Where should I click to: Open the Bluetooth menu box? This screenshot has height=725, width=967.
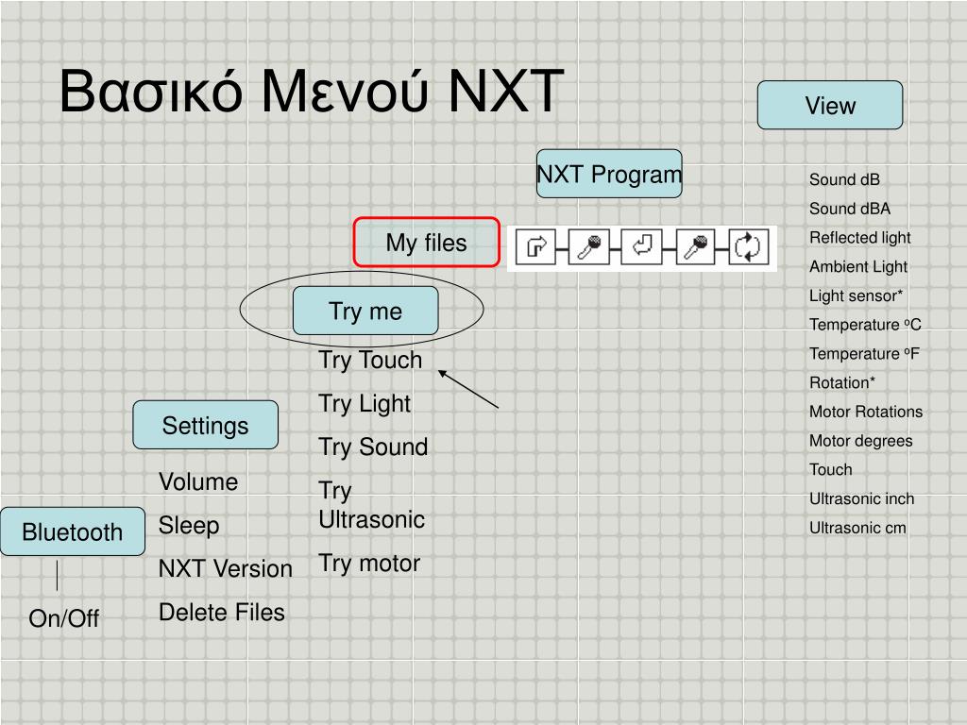pyautogui.click(x=73, y=531)
